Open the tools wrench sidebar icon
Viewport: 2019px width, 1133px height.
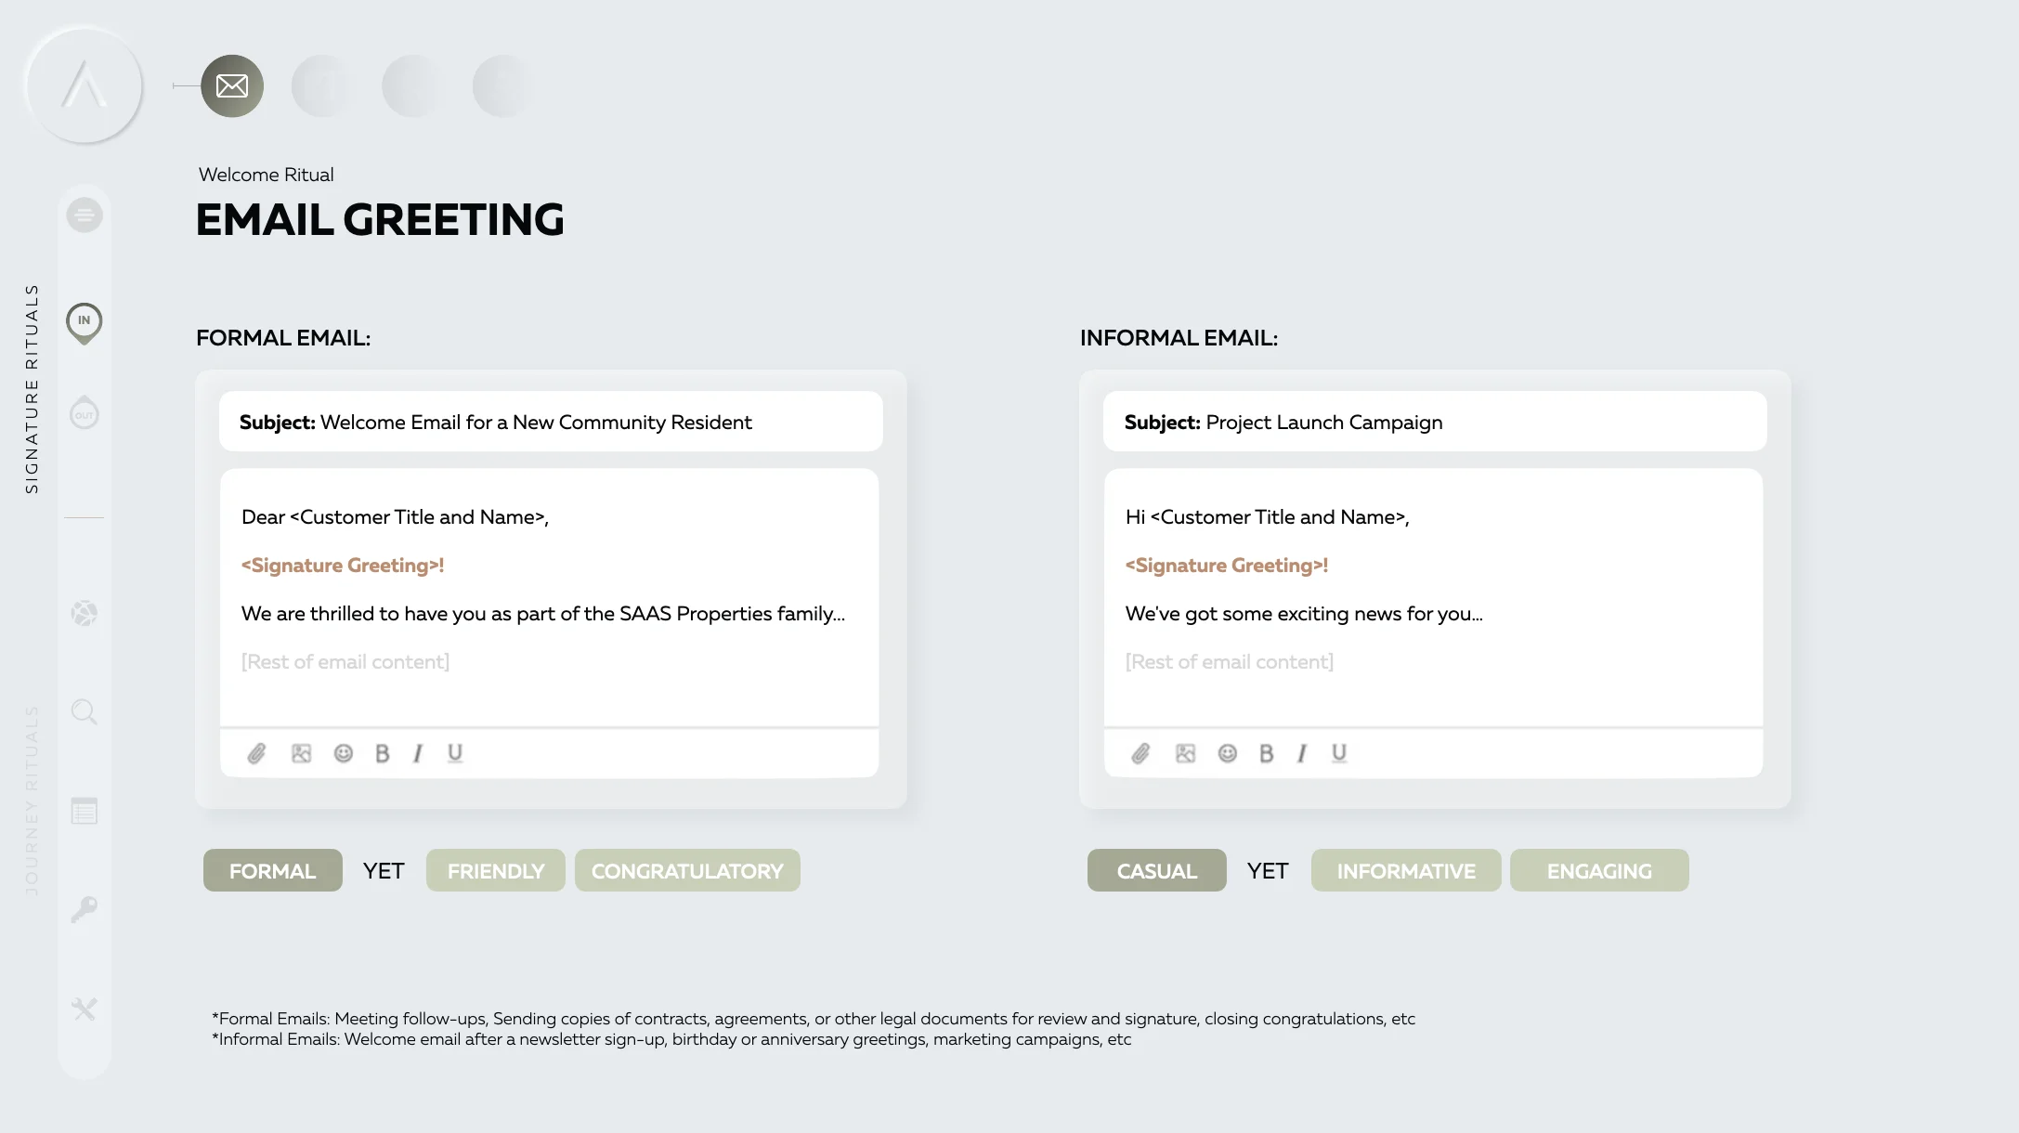pyautogui.click(x=85, y=1009)
